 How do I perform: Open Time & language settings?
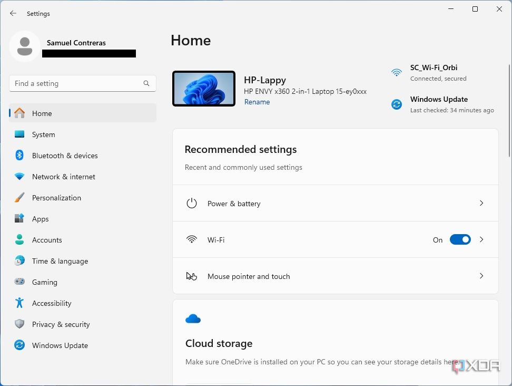coord(83,261)
